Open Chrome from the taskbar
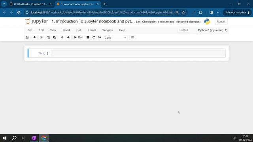The image size is (253, 142). tap(44, 138)
